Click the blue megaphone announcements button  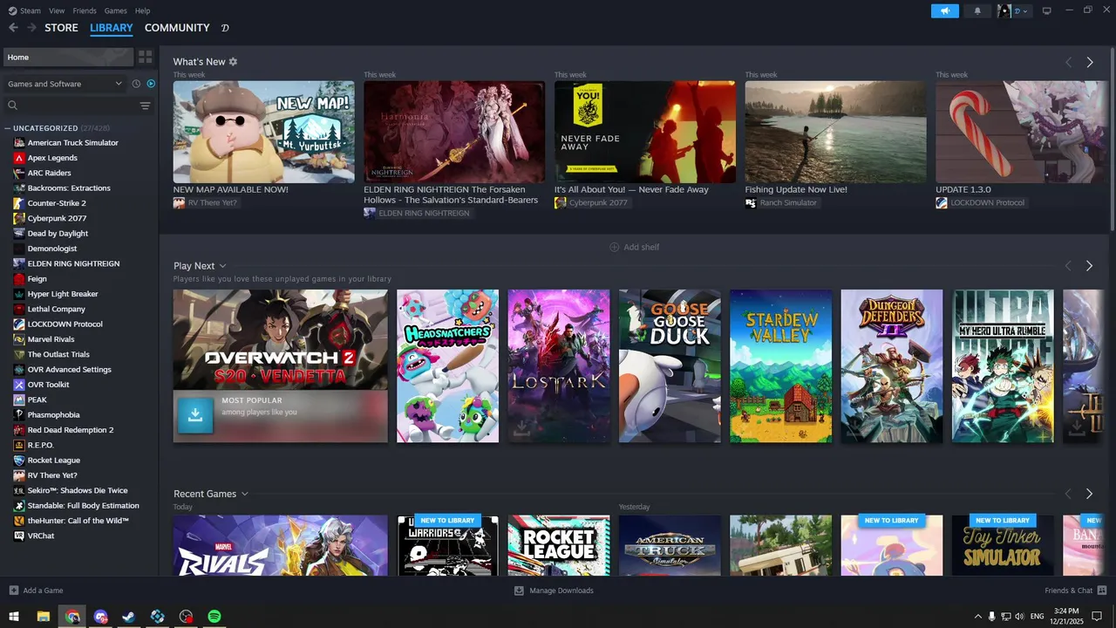click(944, 10)
